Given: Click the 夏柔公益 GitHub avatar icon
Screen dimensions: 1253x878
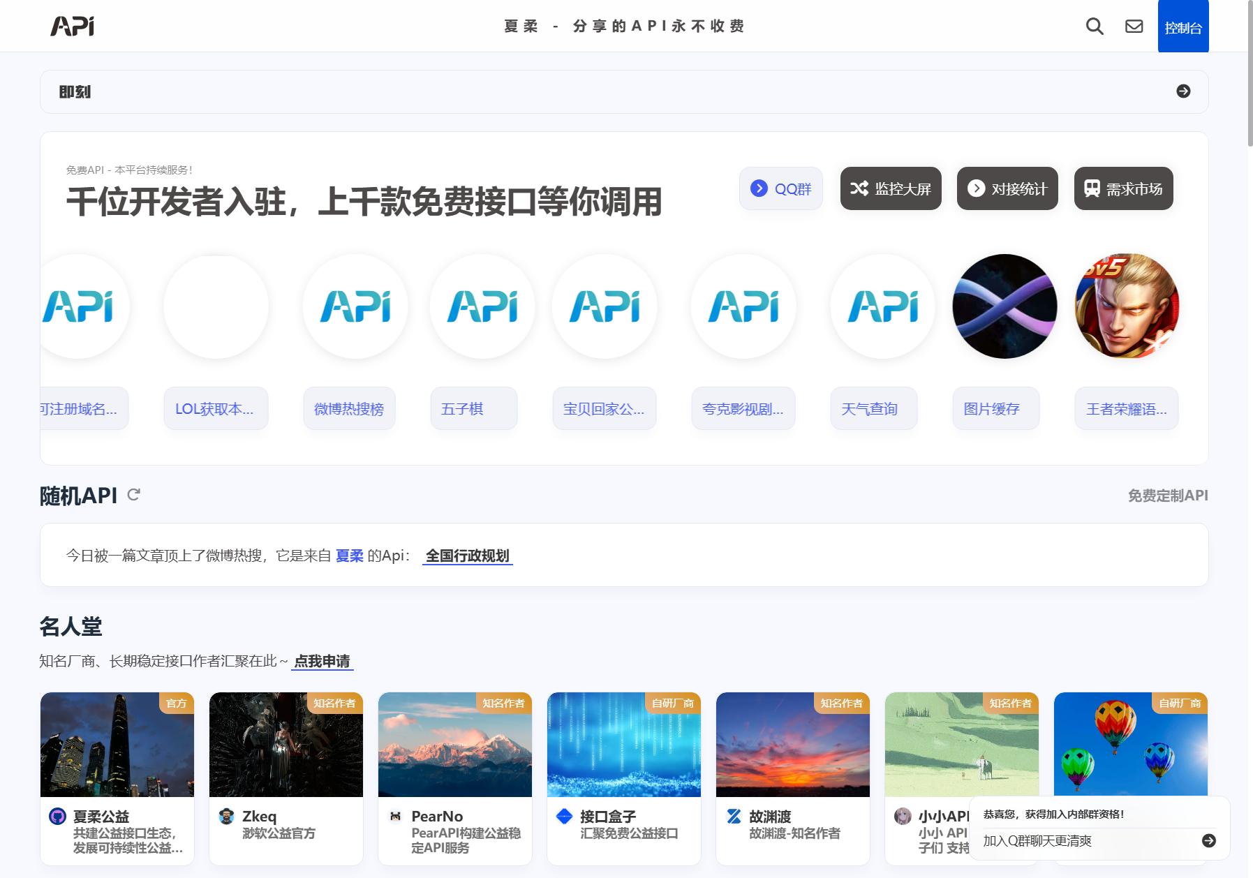Looking at the screenshot, I should (x=57, y=816).
